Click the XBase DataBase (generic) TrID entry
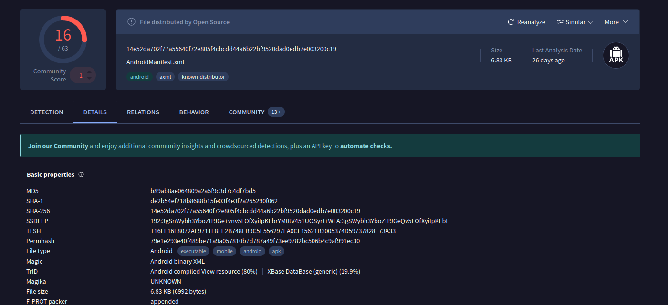The height and width of the screenshot is (305, 668). 313,272
